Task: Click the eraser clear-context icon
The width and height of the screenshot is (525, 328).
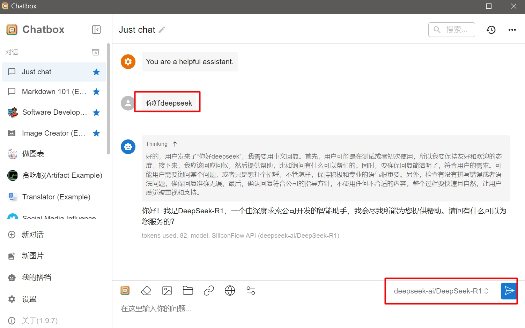Action: pyautogui.click(x=146, y=290)
